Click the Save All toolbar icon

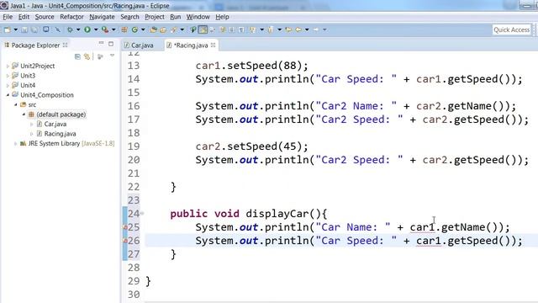point(34,29)
